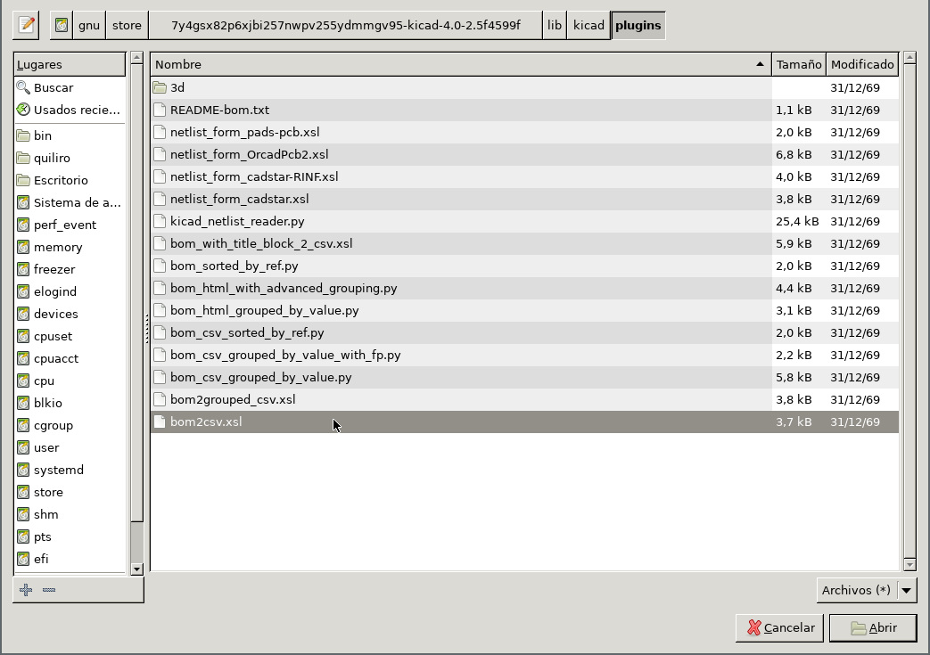Screen dimensions: 930x655
Task: Select bom_csv_sorted_by_ref.py file
Action: (x=525, y=332)
